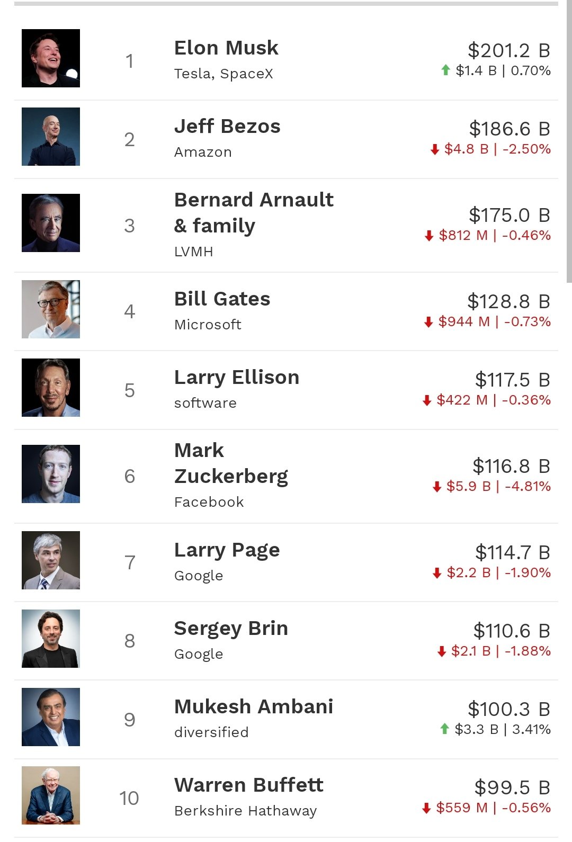Click the Bernard Arnault & family name link

tap(254, 212)
